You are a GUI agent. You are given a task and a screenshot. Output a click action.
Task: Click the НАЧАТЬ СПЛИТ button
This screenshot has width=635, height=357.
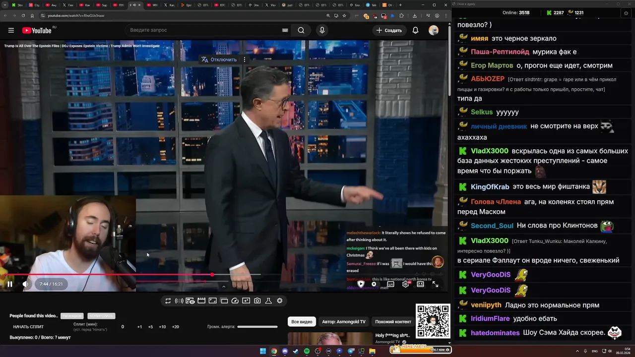click(x=28, y=327)
